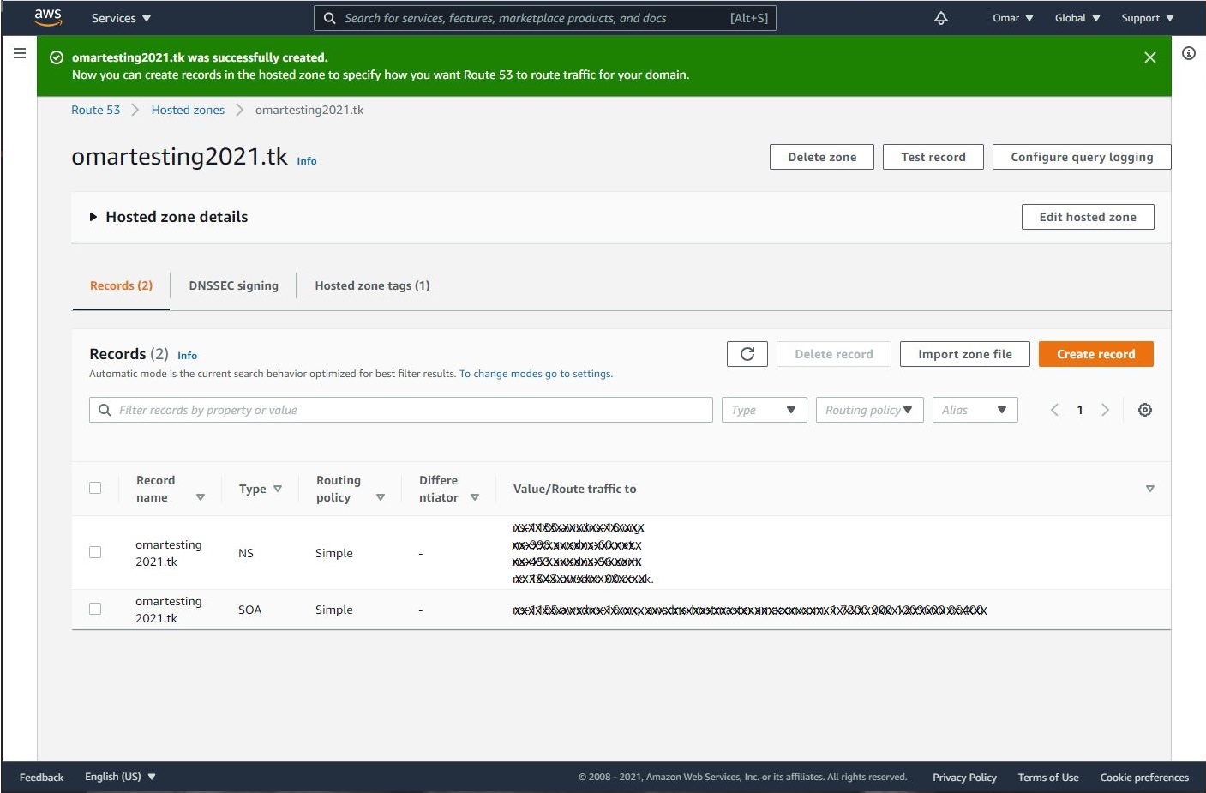Click omartesting2021.tk name in SOA row

click(x=169, y=610)
